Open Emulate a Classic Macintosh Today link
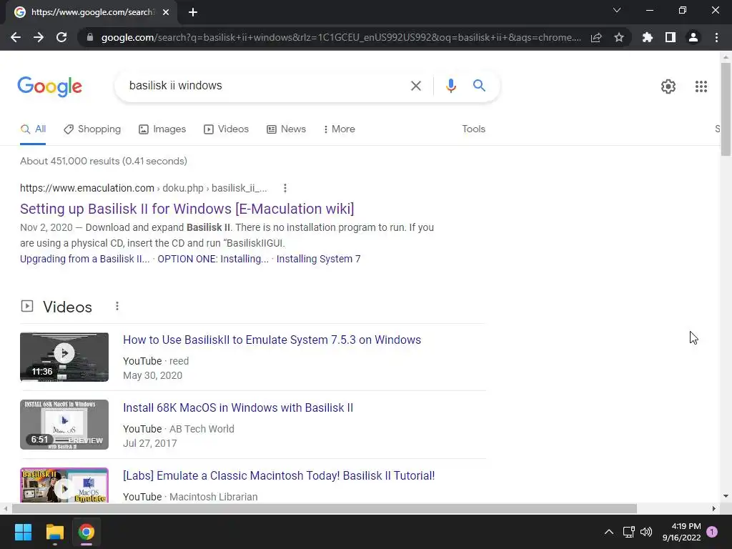This screenshot has width=732, height=549. pos(279,475)
